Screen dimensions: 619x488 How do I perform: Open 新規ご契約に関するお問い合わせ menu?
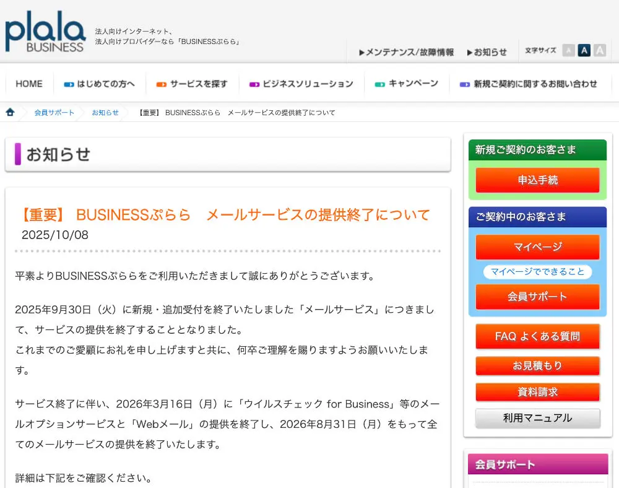coord(529,84)
